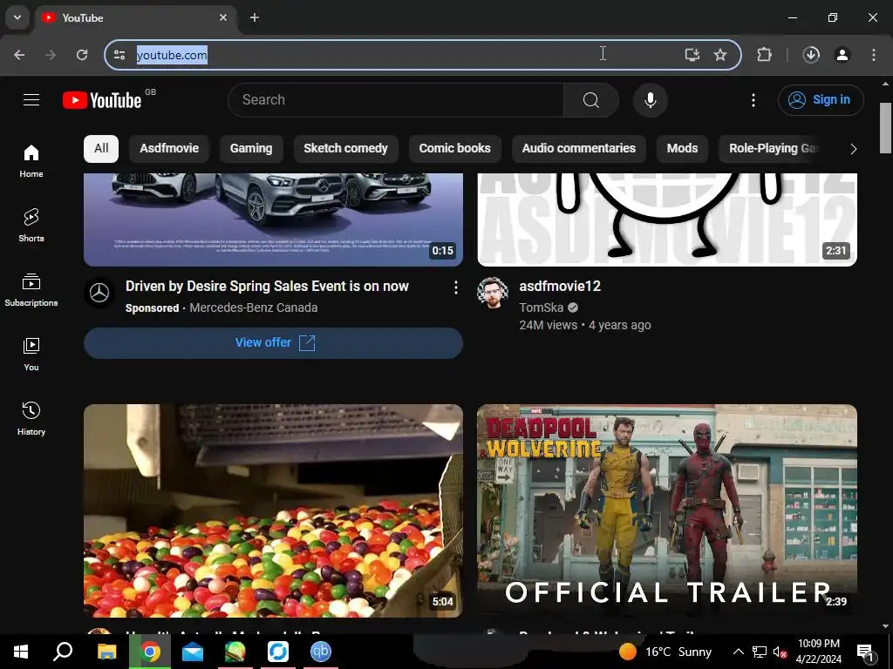
Task: Open YouTube settings three-dot menu
Action: coord(753,100)
